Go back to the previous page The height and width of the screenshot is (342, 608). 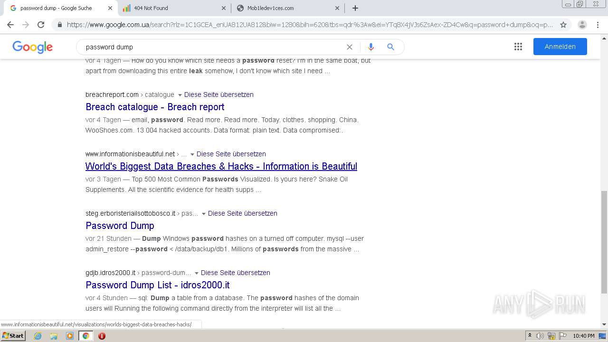(x=10, y=25)
